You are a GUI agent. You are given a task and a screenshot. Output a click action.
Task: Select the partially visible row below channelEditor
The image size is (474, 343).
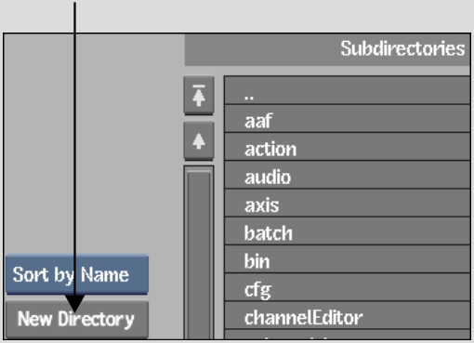click(348, 335)
